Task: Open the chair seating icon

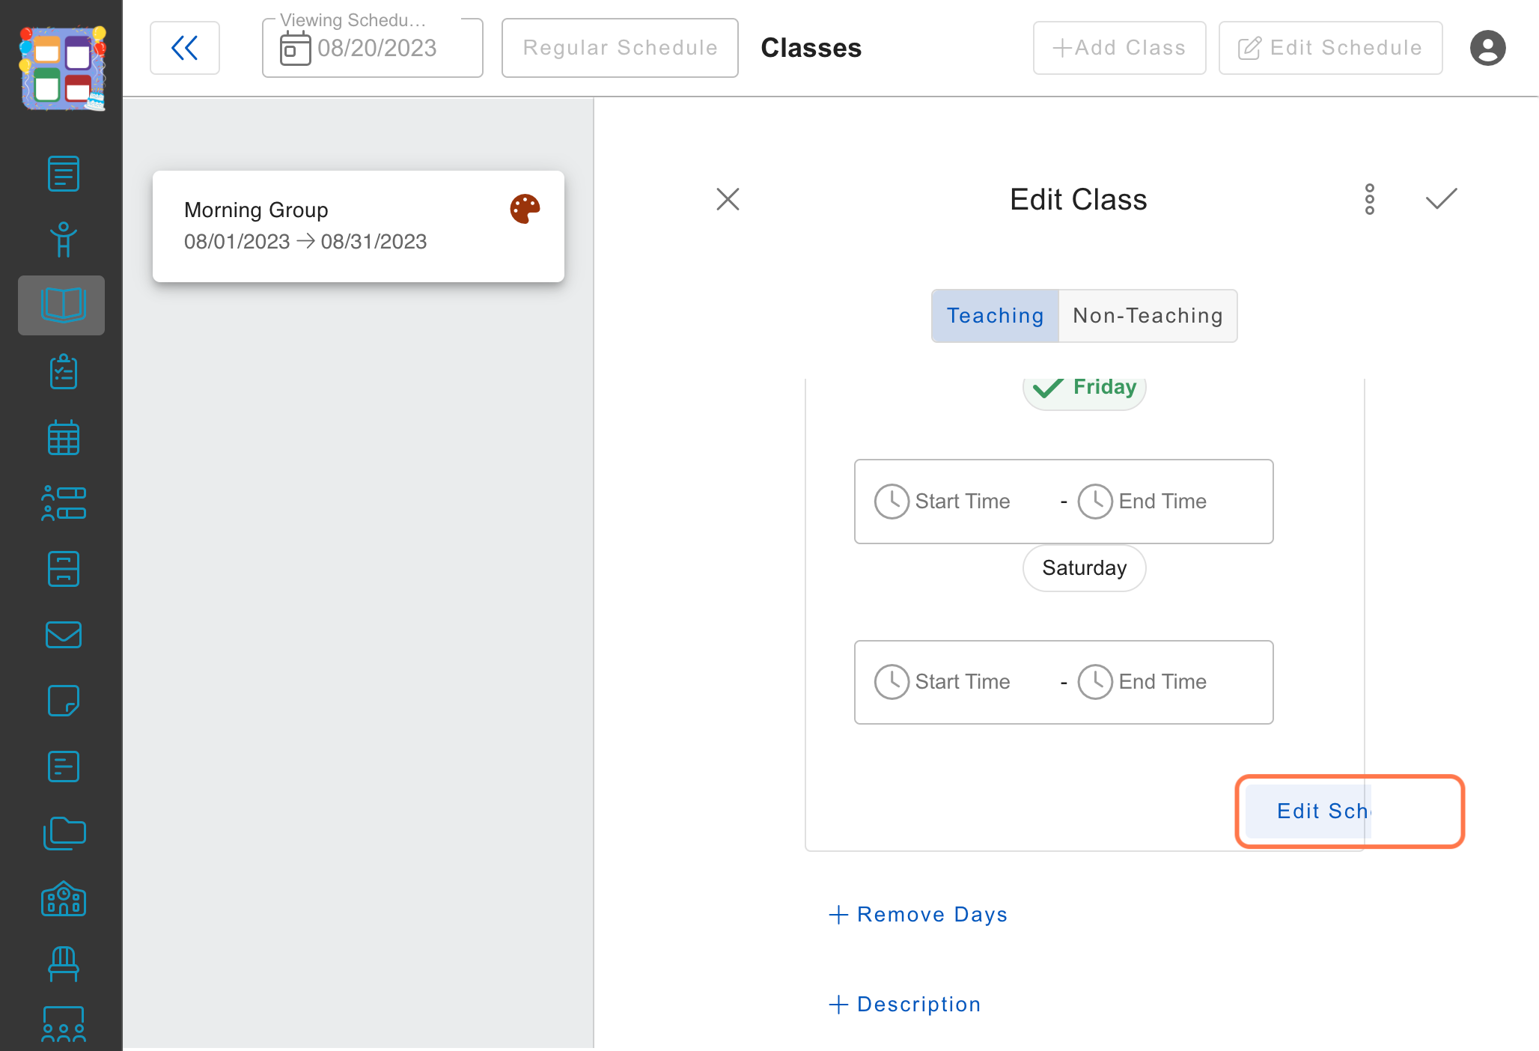Action: pos(63,964)
